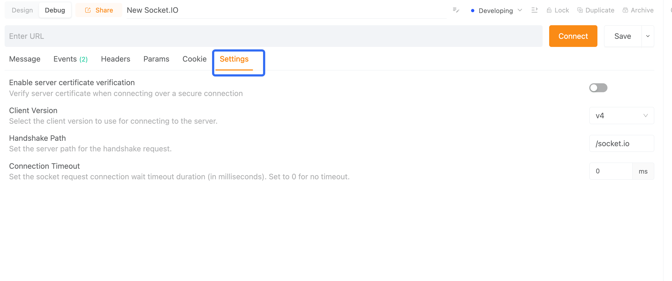This screenshot has width=672, height=281.
Task: Click the Share button
Action: pyautogui.click(x=99, y=10)
